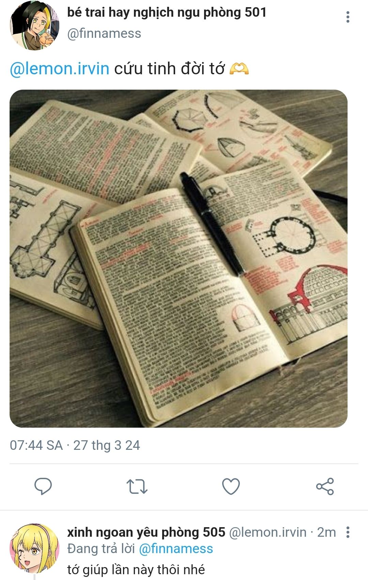Open the reply text tớ giúp lần này

136,569
